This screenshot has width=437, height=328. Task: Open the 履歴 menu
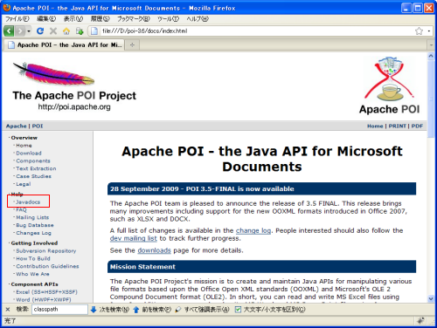click(100, 19)
